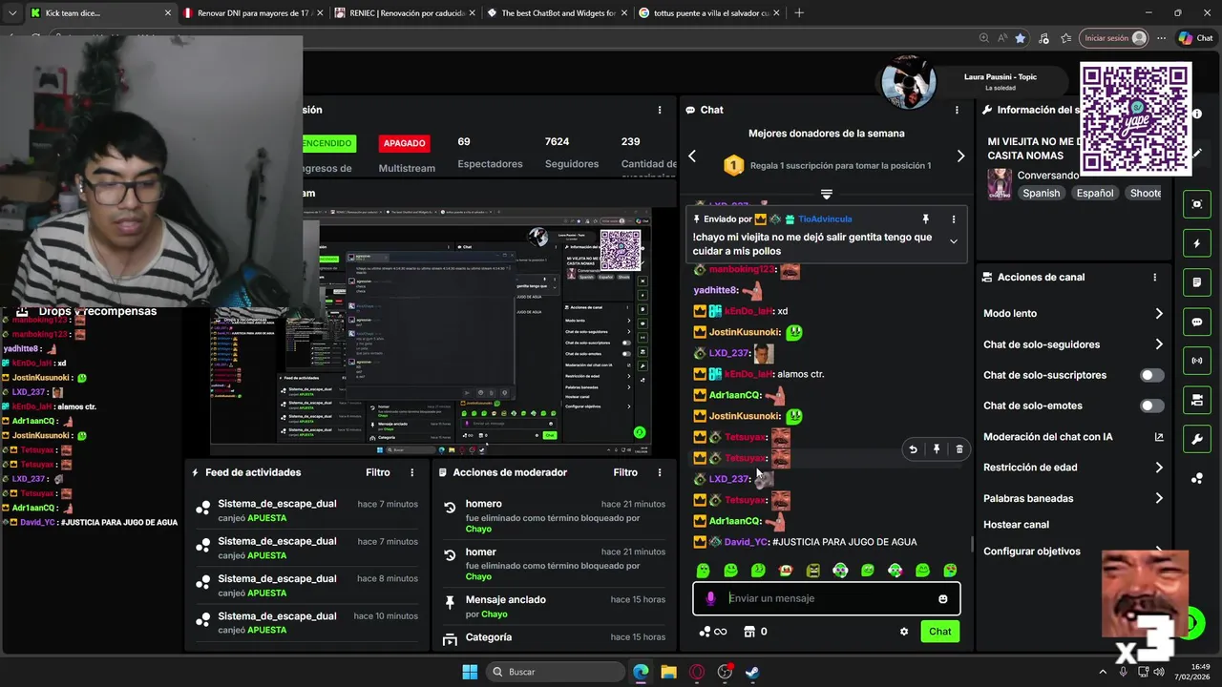Image resolution: width=1222 pixels, height=687 pixels.
Task: Open Filtro in Acciones de moderador
Action: click(625, 472)
